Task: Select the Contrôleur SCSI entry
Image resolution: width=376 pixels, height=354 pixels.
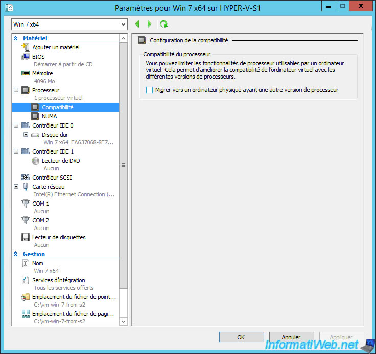Action: [52, 178]
